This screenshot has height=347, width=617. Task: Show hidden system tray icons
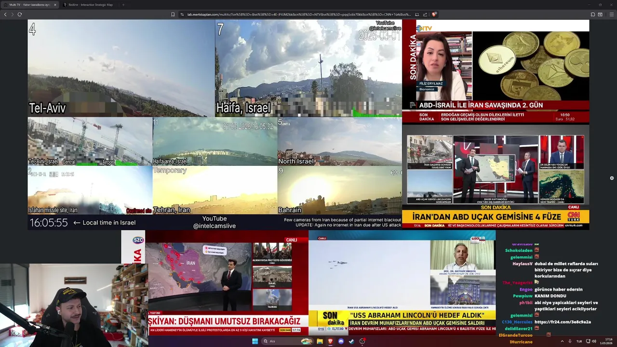click(562, 341)
